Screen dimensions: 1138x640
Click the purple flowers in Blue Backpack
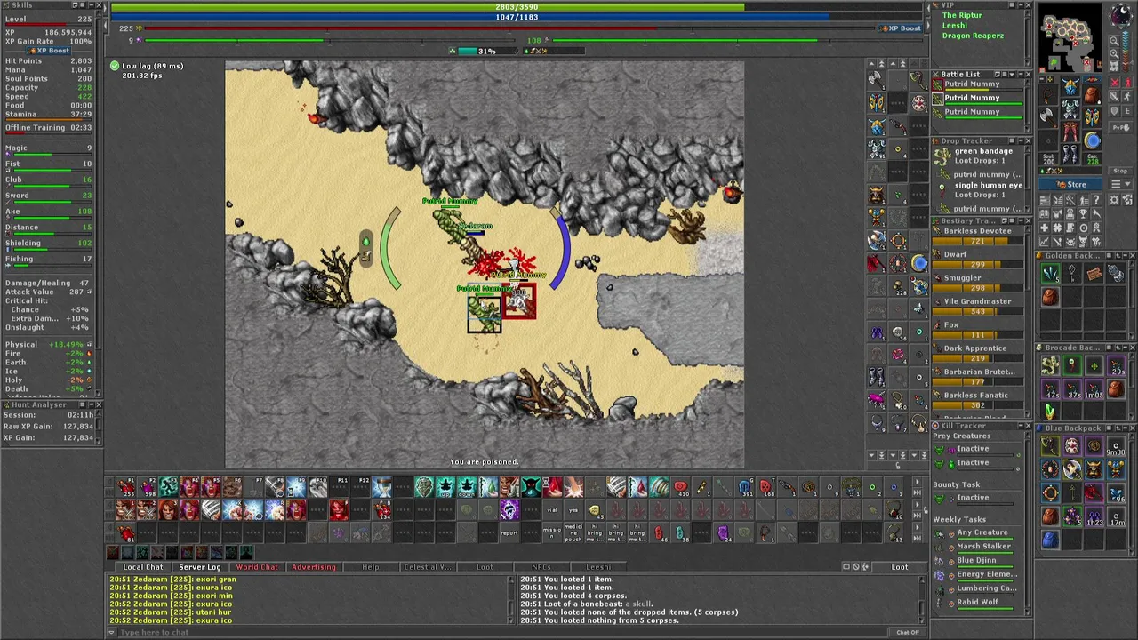pos(1071,517)
